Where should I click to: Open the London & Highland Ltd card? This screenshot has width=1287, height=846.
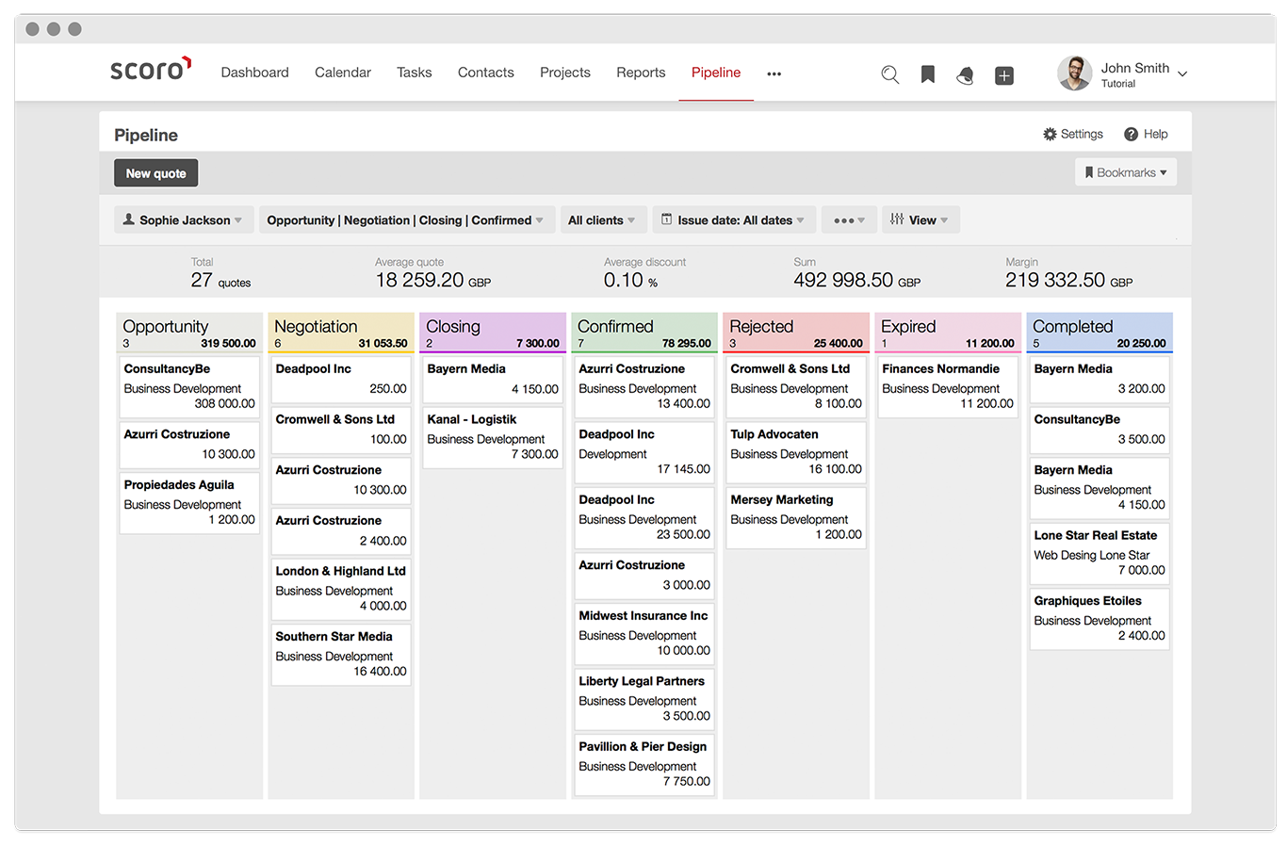click(341, 589)
